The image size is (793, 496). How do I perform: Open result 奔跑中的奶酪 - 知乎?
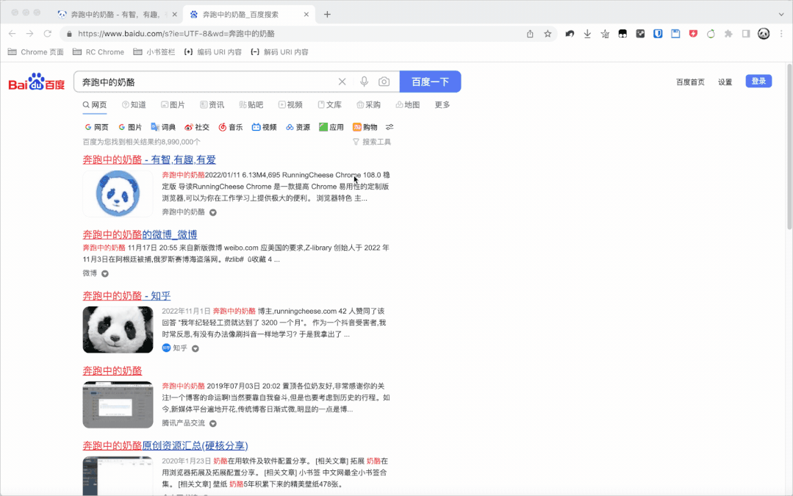coord(127,296)
